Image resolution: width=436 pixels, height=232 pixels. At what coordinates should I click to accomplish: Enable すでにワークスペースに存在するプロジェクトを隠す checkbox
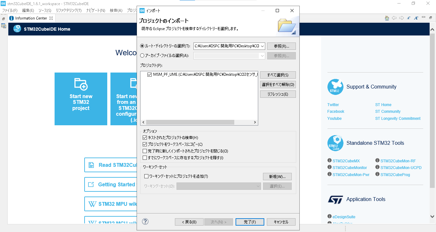click(145, 158)
